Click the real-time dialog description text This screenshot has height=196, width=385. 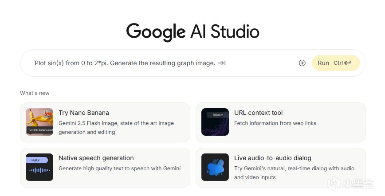click(x=295, y=173)
